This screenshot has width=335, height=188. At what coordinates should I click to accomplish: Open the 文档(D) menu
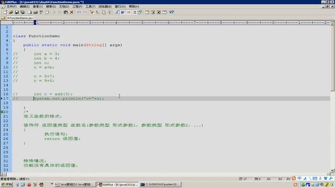(x=64, y=7)
